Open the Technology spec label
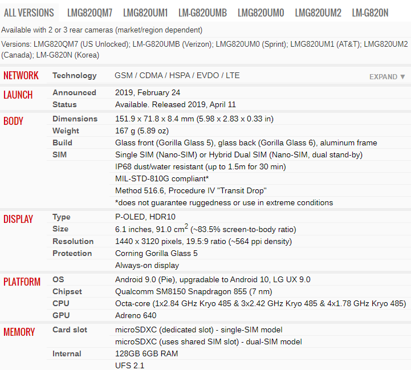The width and height of the screenshot is (411, 370). coord(75,75)
